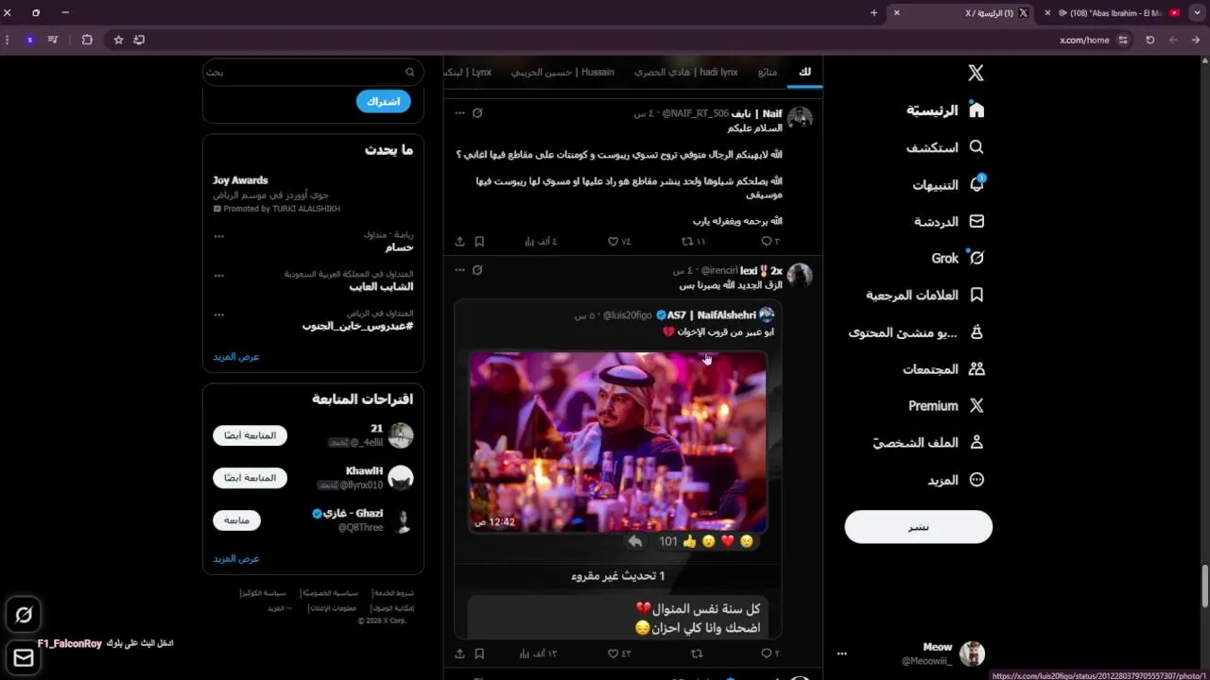Share lexi 2x post
The height and width of the screenshot is (680, 1210).
[459, 654]
